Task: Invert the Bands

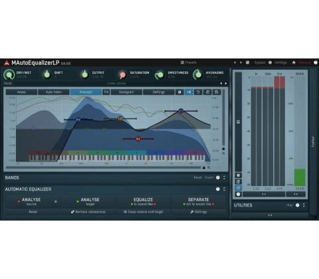Action: pos(209,177)
